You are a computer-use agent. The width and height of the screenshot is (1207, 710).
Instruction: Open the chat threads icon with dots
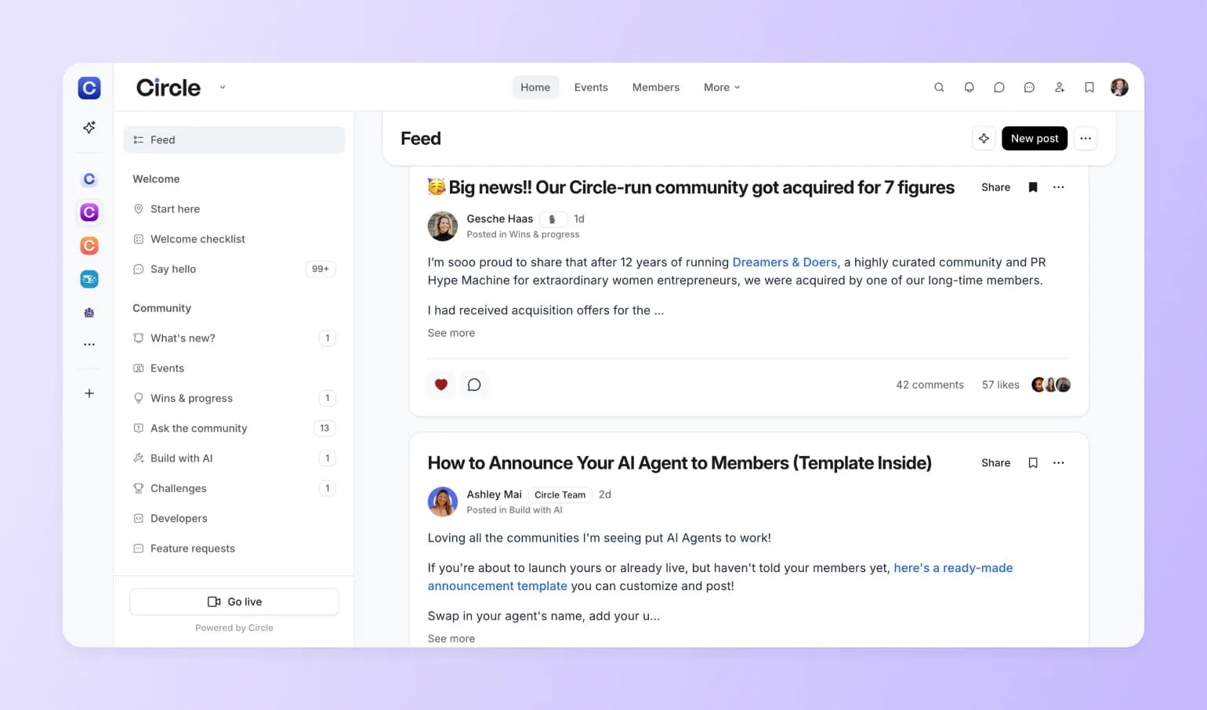pyautogui.click(x=1029, y=87)
